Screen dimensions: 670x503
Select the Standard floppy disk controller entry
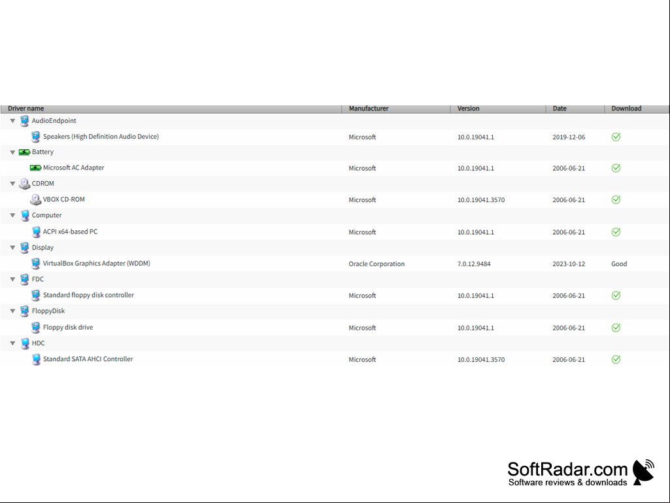click(x=88, y=295)
